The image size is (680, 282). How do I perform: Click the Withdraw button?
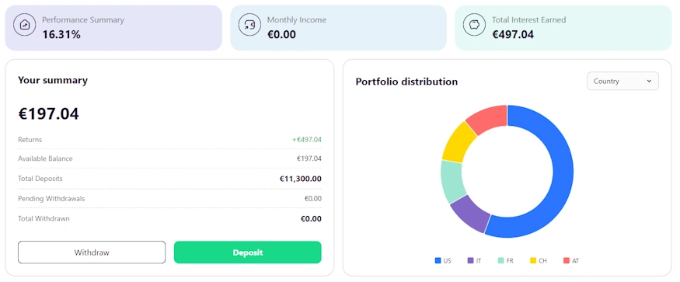tap(92, 252)
